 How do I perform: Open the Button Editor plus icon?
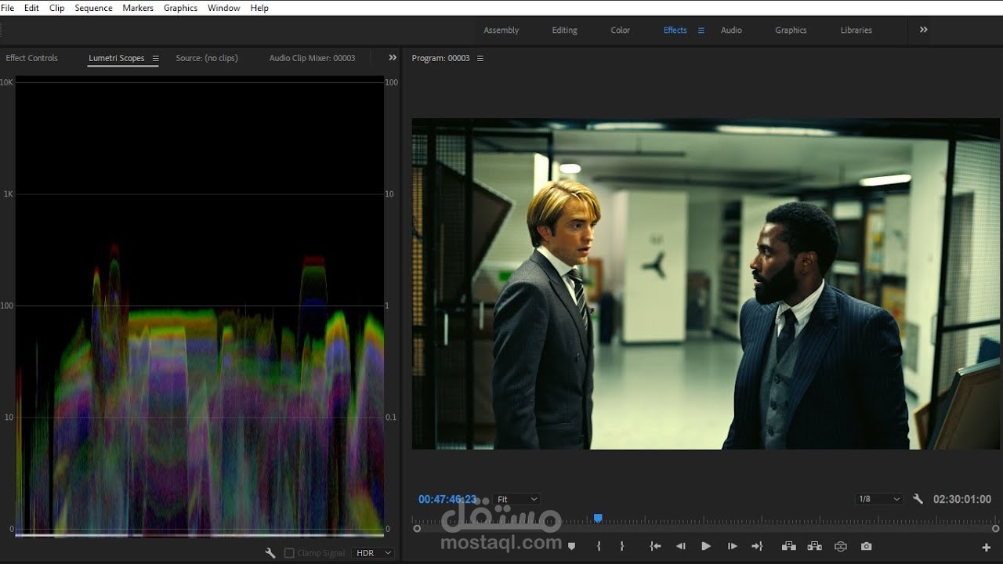(987, 548)
